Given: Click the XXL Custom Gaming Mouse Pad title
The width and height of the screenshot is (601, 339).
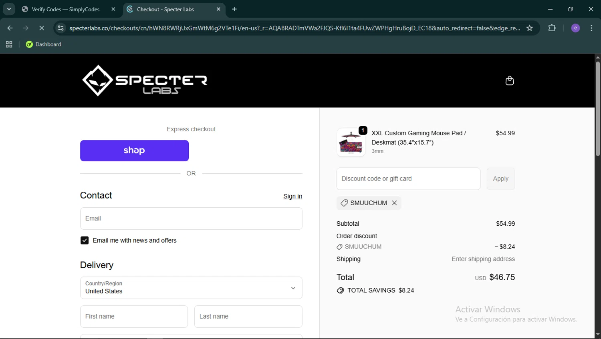Looking at the screenshot, I should tap(419, 138).
